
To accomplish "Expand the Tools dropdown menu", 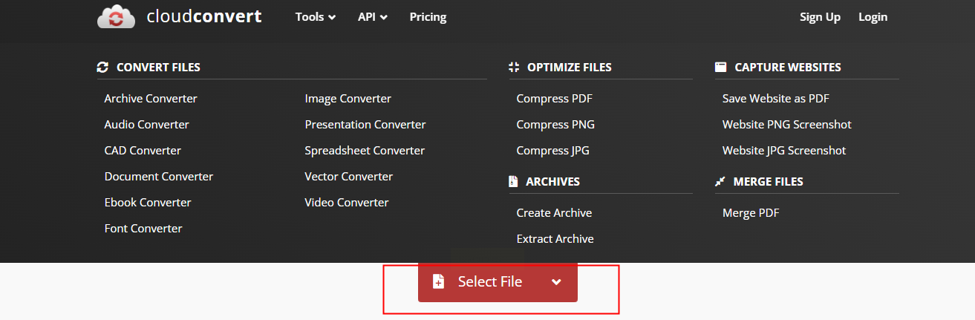I will pyautogui.click(x=315, y=17).
